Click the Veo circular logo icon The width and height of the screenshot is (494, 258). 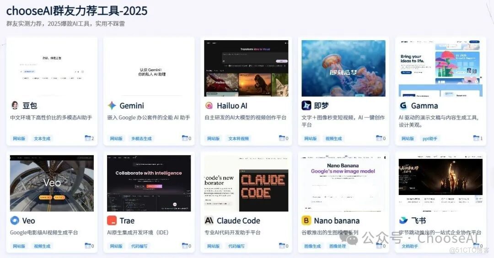point(15,221)
